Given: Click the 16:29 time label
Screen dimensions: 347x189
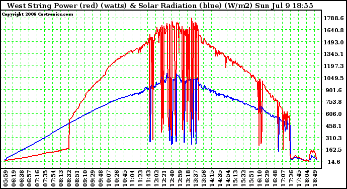Looking at the screenshot, I should point(267,178).
